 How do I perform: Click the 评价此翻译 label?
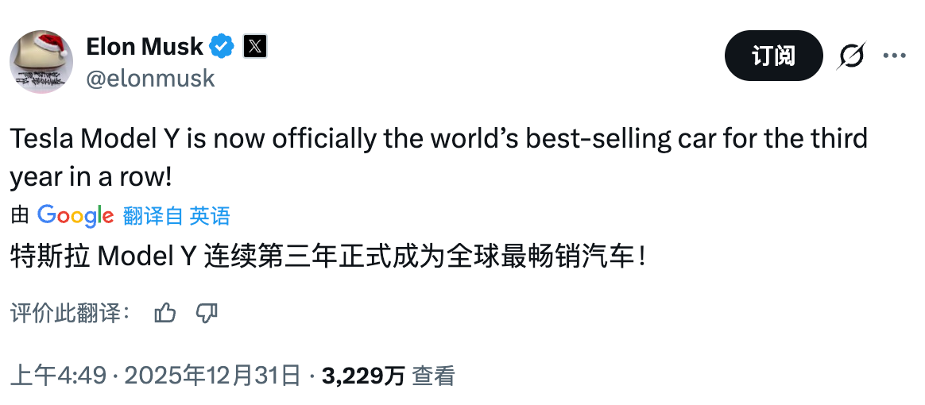[x=70, y=313]
